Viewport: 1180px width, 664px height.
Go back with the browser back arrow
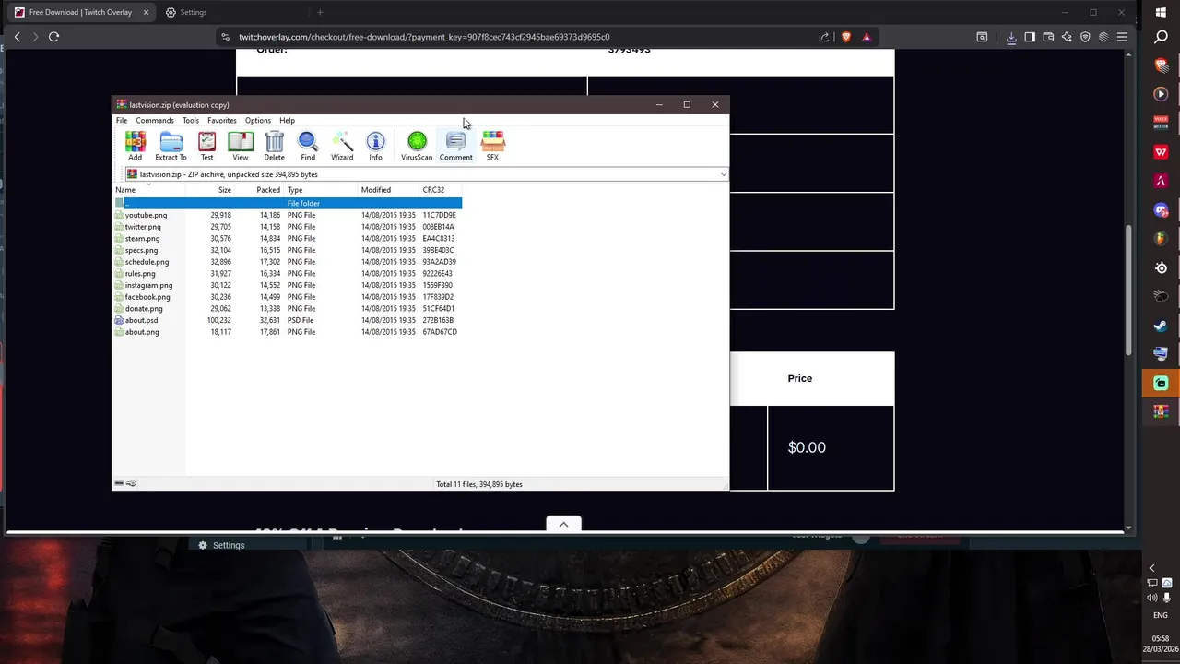[17, 37]
